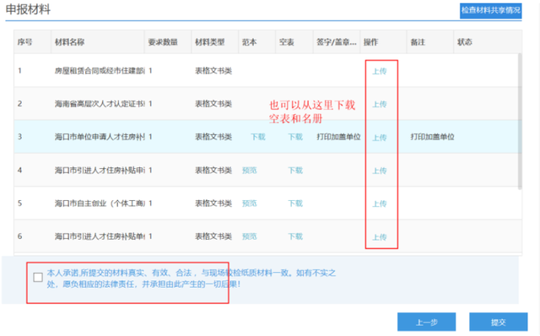Preview the sample for row 6
The image size is (540, 336).
click(x=250, y=236)
